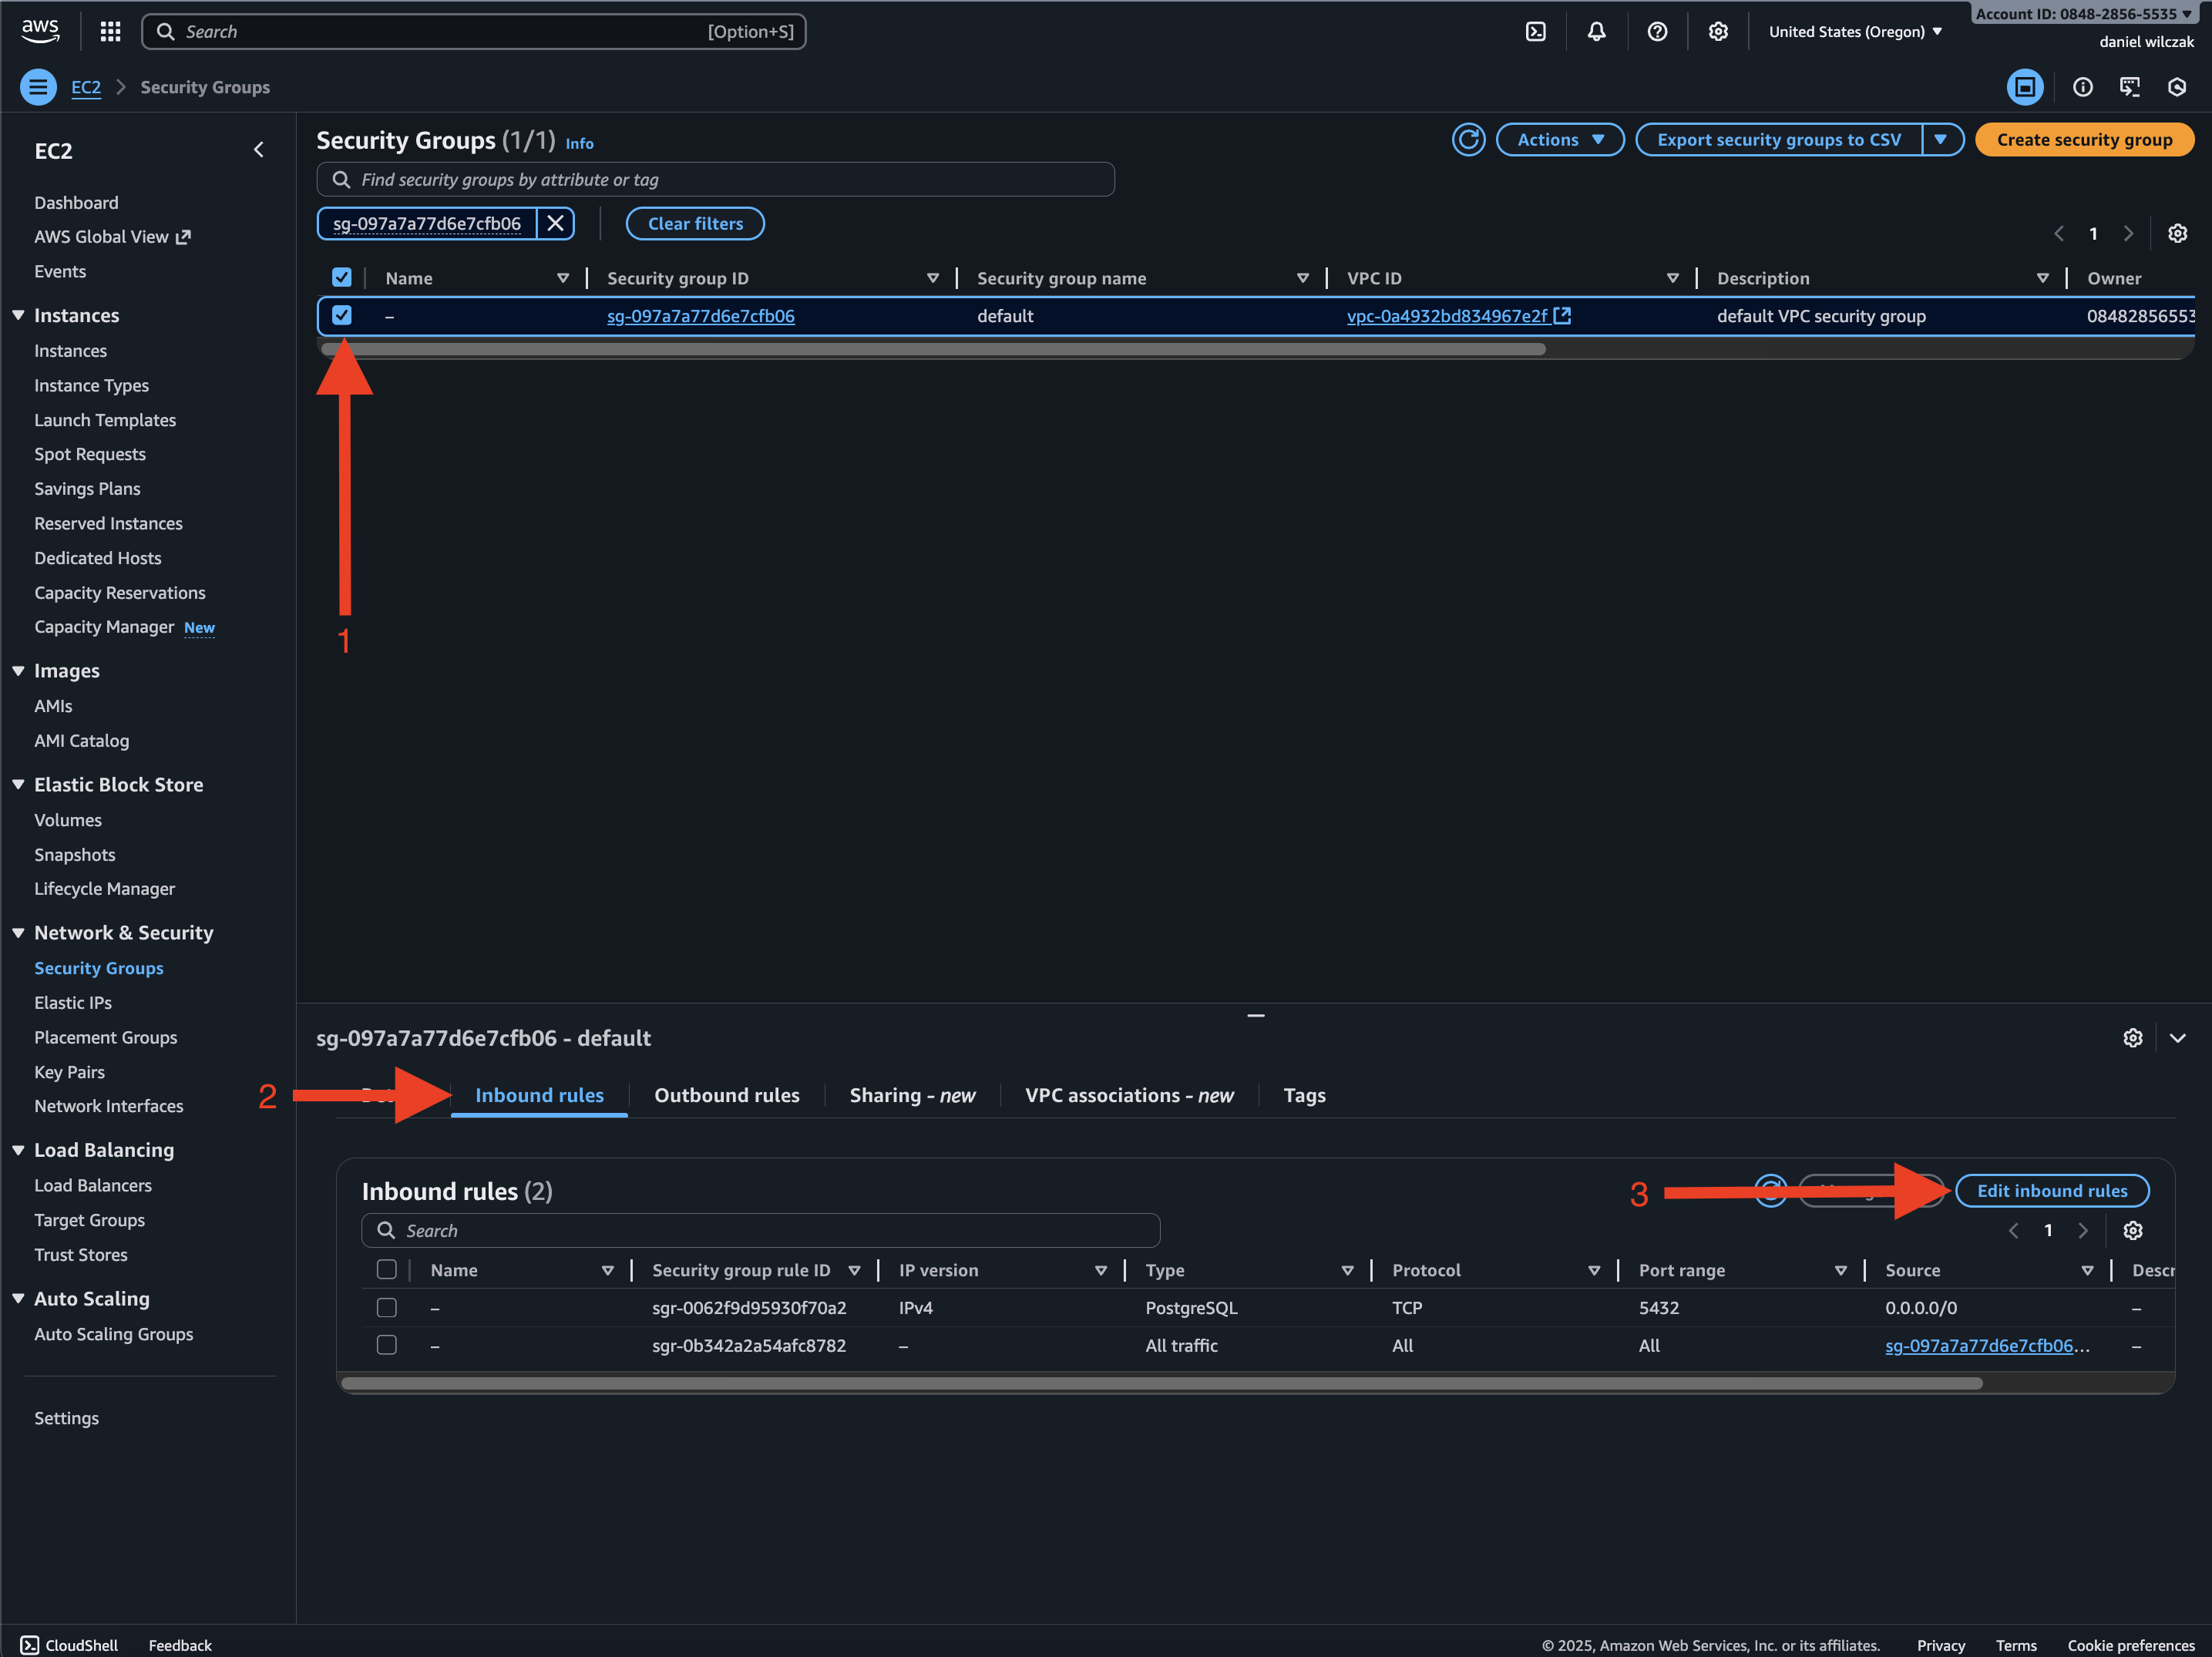Click the Edit inbound rules button
Image resolution: width=2212 pixels, height=1657 pixels.
click(x=2051, y=1191)
